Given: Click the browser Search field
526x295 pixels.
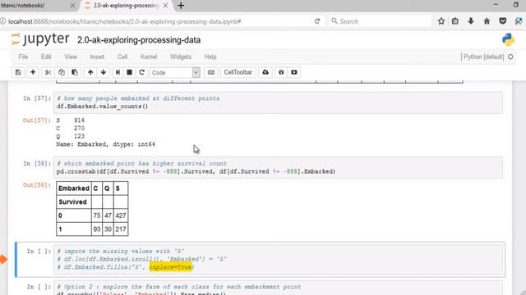Looking at the screenshot, I should click(x=381, y=21).
